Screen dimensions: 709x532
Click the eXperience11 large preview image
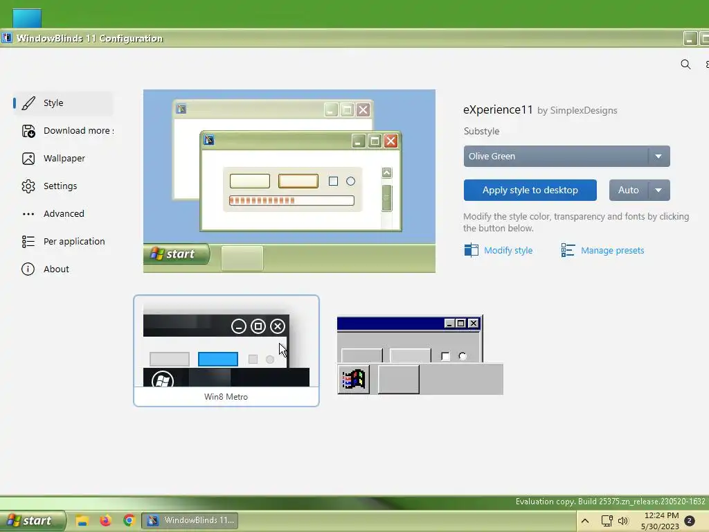click(x=289, y=181)
